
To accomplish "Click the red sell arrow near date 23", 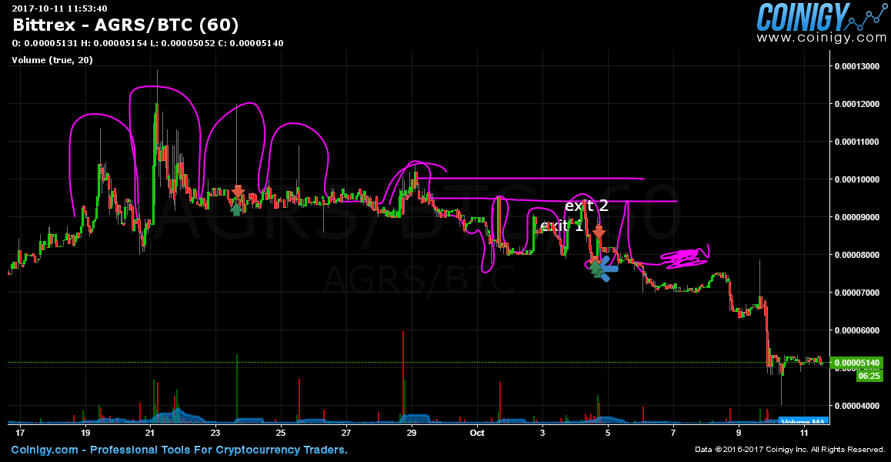I will pyautogui.click(x=238, y=191).
